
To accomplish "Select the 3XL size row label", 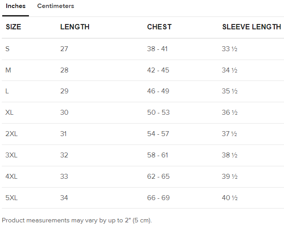I will pyautogui.click(x=11, y=155).
